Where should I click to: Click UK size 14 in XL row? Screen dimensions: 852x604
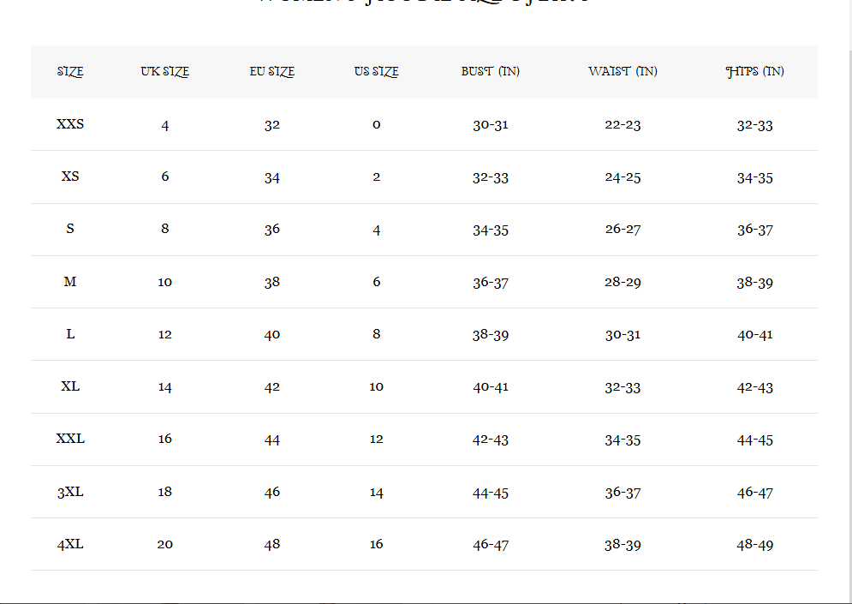pos(164,387)
